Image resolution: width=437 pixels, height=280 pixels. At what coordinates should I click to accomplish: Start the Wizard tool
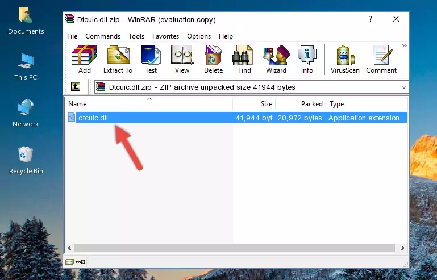[x=276, y=59]
